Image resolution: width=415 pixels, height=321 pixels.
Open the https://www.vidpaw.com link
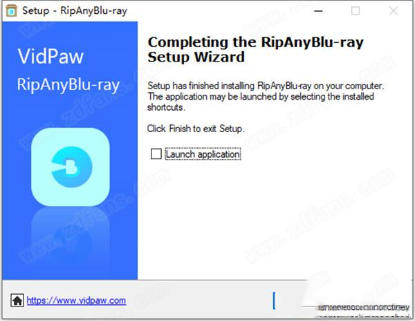76,300
